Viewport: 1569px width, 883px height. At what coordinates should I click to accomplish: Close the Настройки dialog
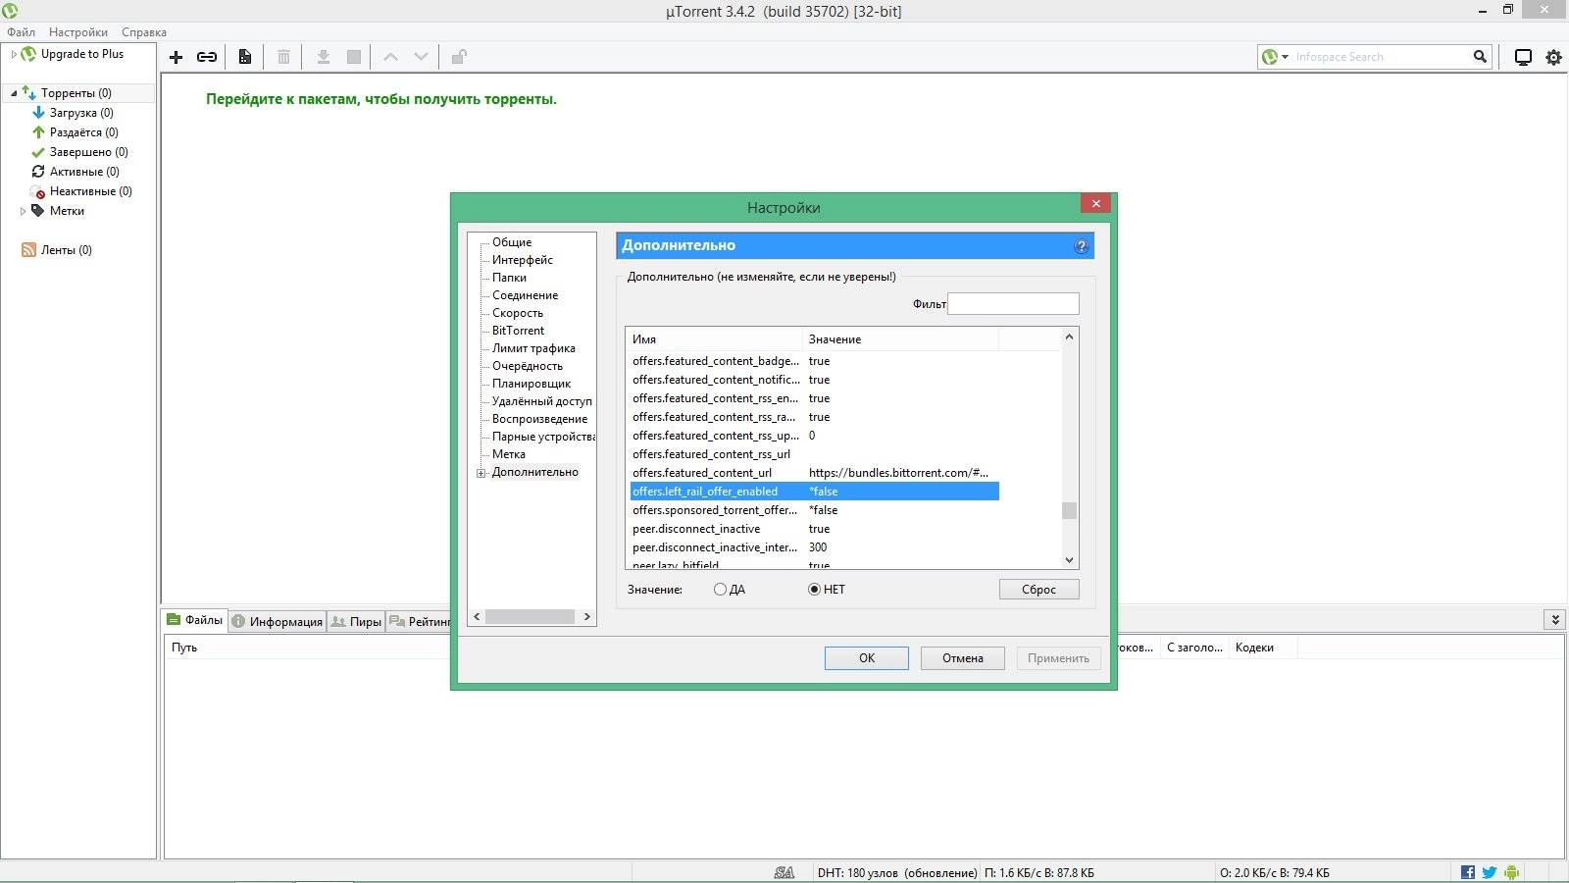[1096, 203]
